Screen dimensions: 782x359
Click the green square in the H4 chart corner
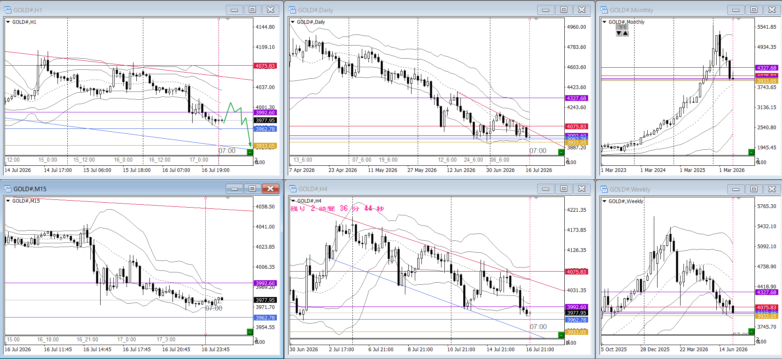pyautogui.click(x=561, y=335)
